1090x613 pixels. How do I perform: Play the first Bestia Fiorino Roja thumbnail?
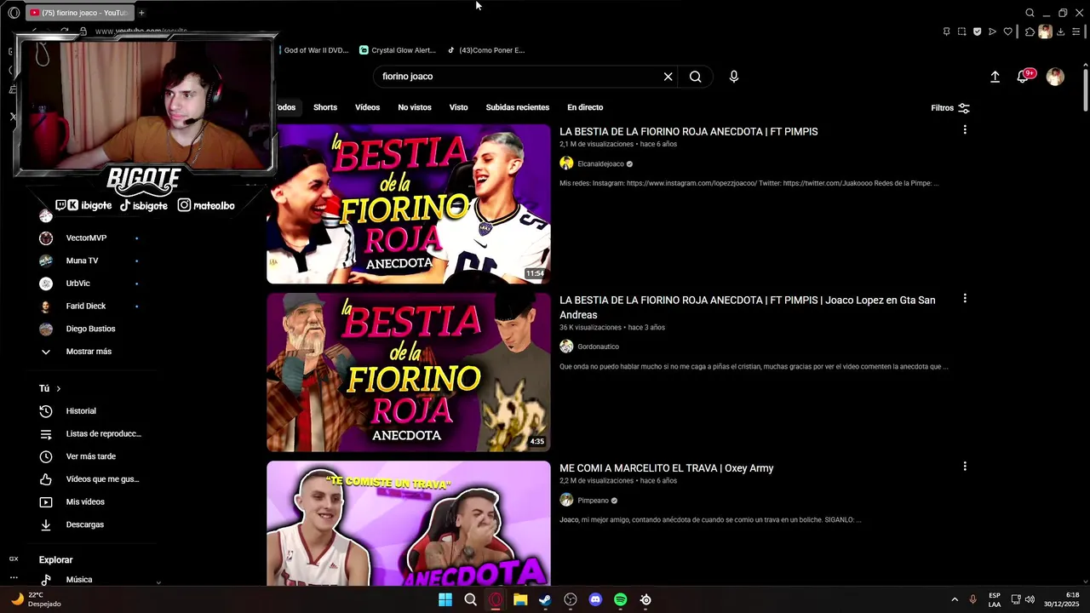(409, 204)
